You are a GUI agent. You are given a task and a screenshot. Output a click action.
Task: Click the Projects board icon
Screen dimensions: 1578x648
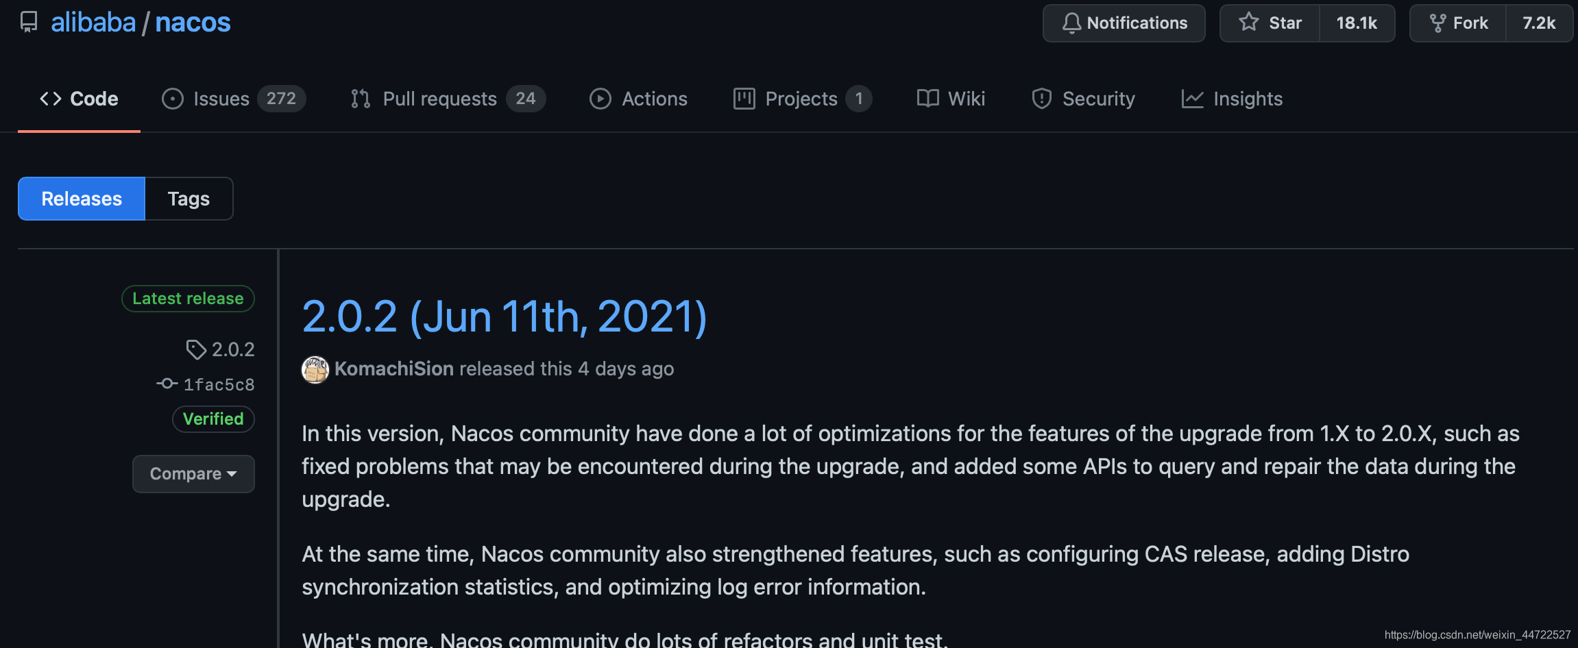[x=744, y=99]
